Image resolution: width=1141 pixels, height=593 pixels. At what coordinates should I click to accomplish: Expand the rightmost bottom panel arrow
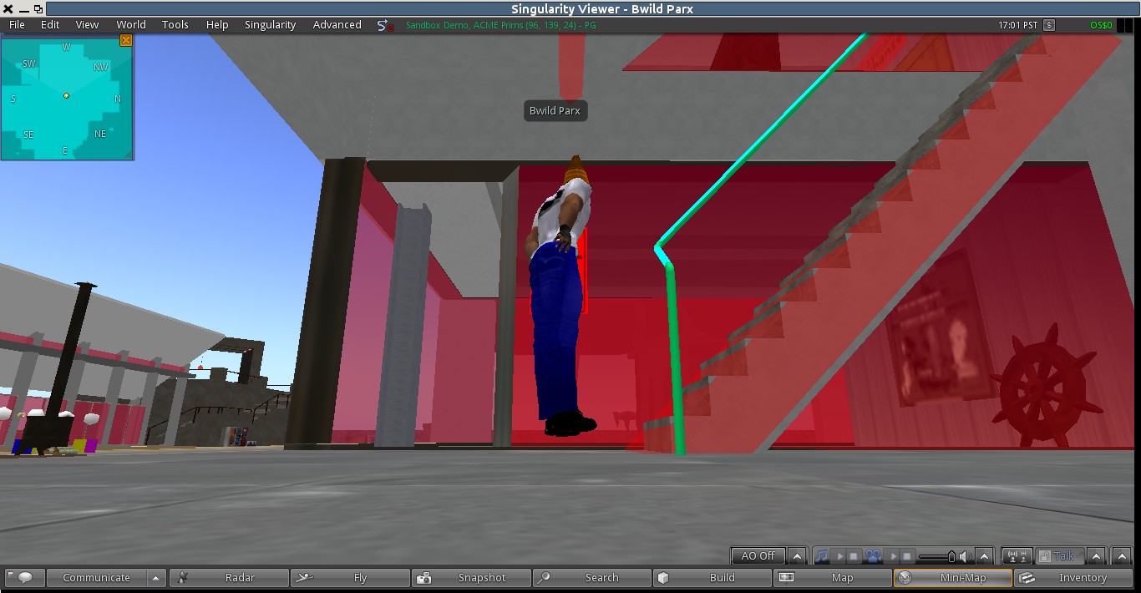click(1122, 556)
